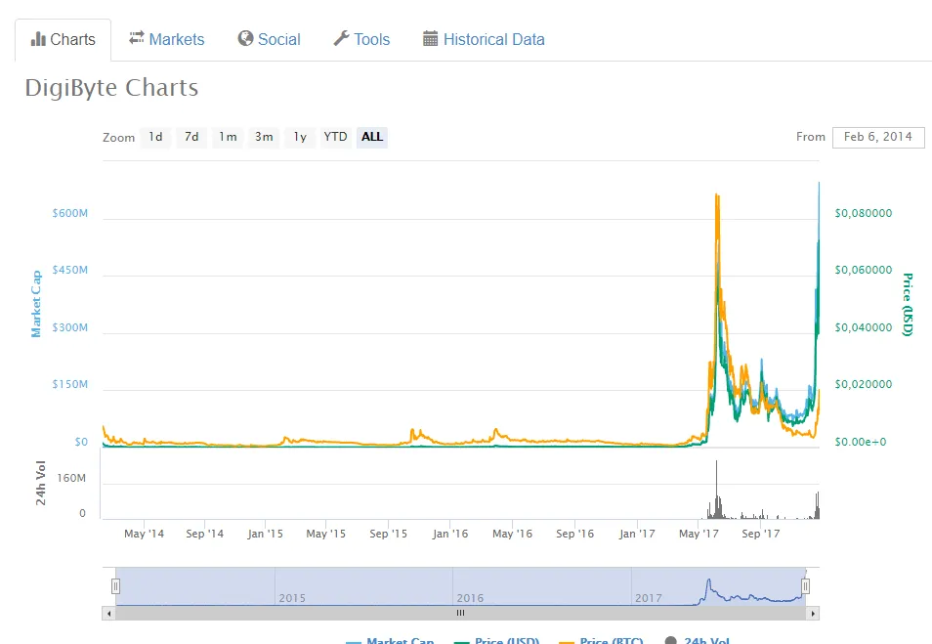Click the $0,040000 price label
Screen dimensions: 932x644
[x=863, y=327]
